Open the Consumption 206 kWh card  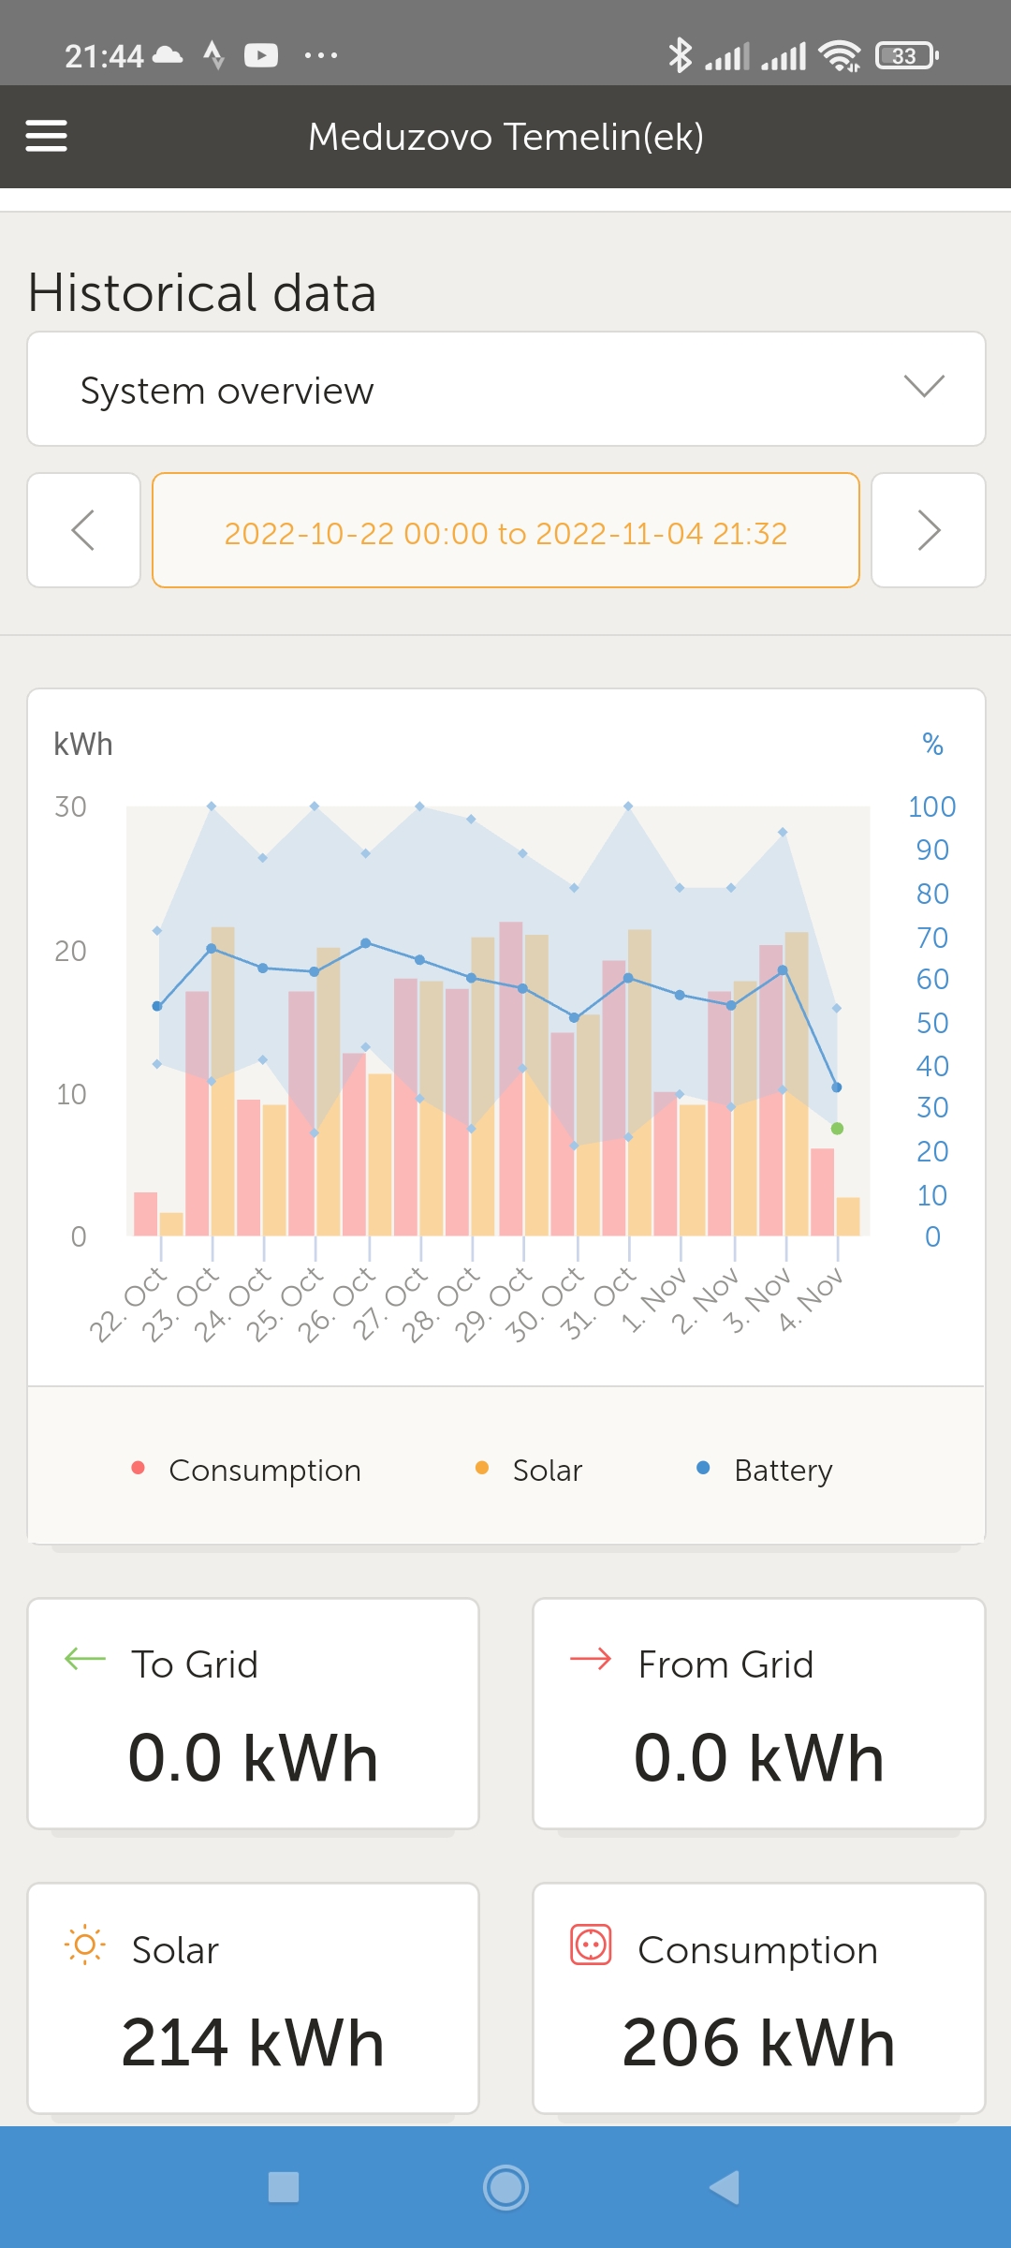[x=758, y=1998]
